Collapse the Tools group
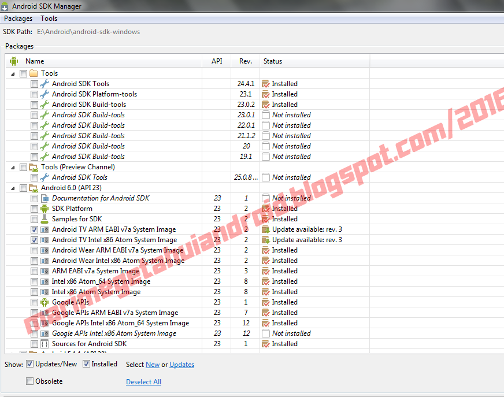This screenshot has height=397, width=504. (x=13, y=74)
